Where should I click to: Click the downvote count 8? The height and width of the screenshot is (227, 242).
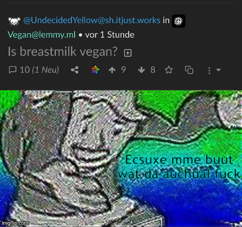pos(153,70)
